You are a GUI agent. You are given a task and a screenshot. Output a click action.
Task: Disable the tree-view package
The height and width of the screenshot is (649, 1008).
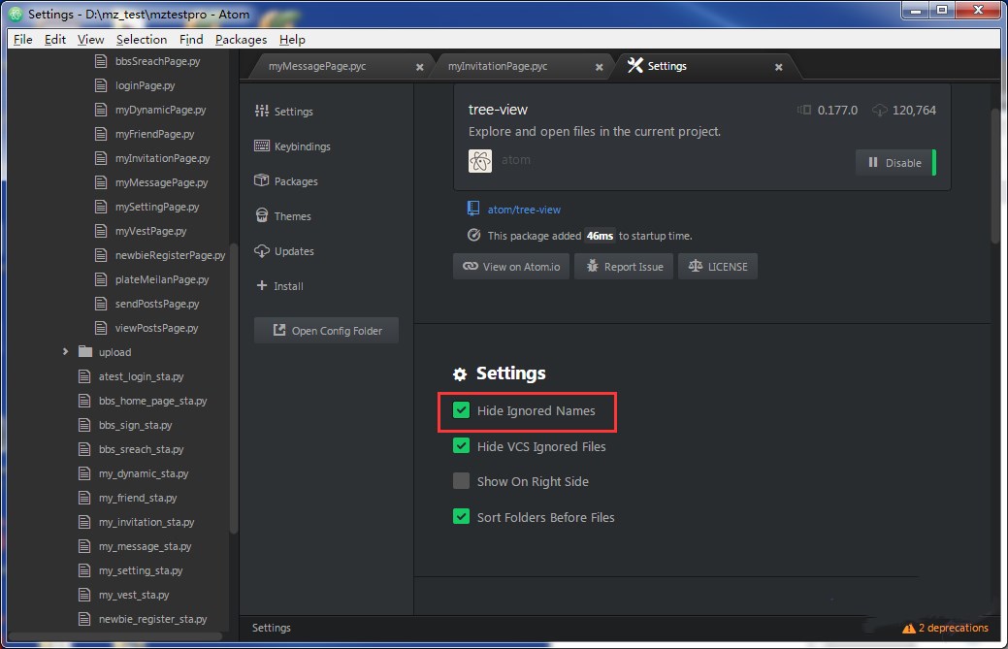895,163
